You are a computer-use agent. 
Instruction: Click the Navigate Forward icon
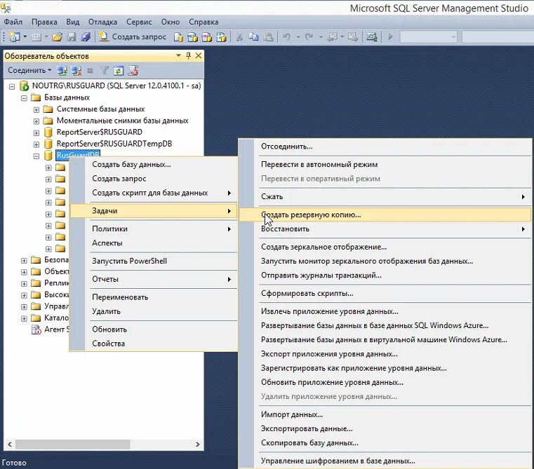353,36
